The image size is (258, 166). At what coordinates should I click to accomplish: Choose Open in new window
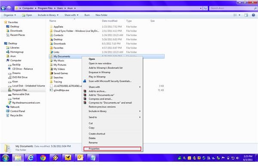(x=113, y=64)
